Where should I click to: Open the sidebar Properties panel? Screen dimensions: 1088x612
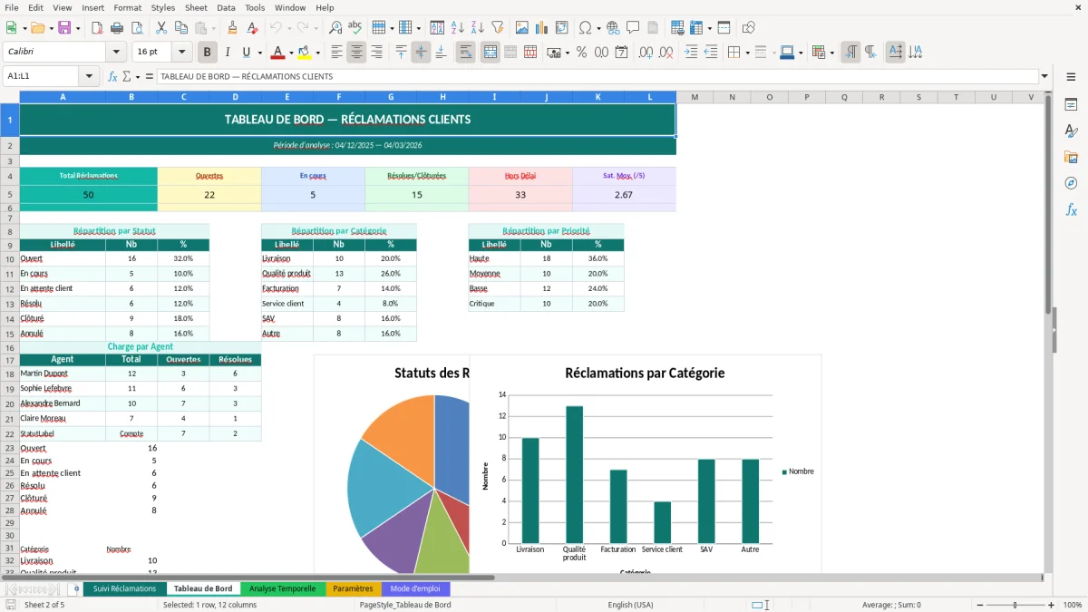tap(1071, 104)
